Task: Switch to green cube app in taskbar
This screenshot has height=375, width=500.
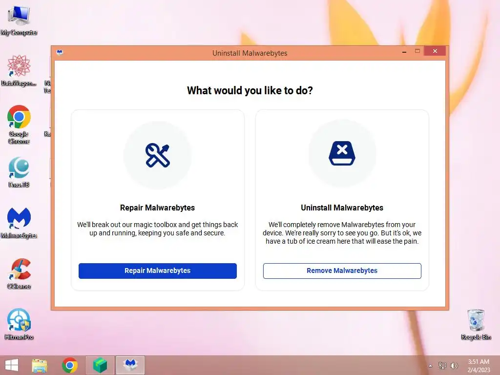Action: coord(100,365)
